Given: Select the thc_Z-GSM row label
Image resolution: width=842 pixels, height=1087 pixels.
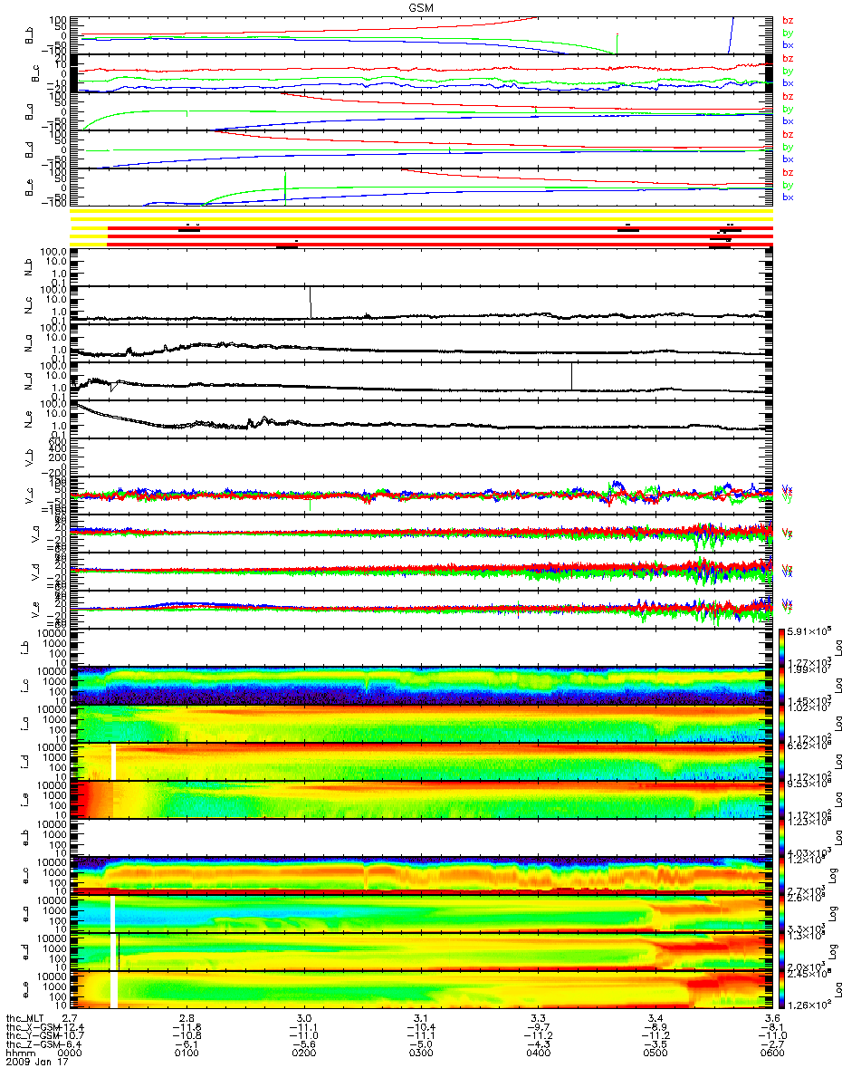Looking at the screenshot, I should [x=32, y=1044].
